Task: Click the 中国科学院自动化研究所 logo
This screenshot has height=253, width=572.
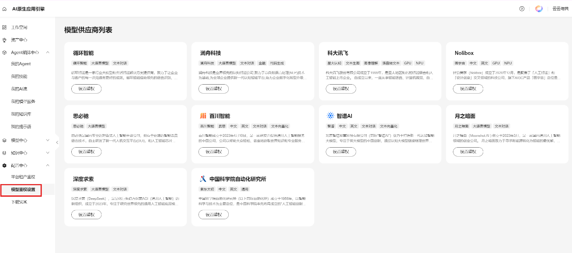Action: 203,179
